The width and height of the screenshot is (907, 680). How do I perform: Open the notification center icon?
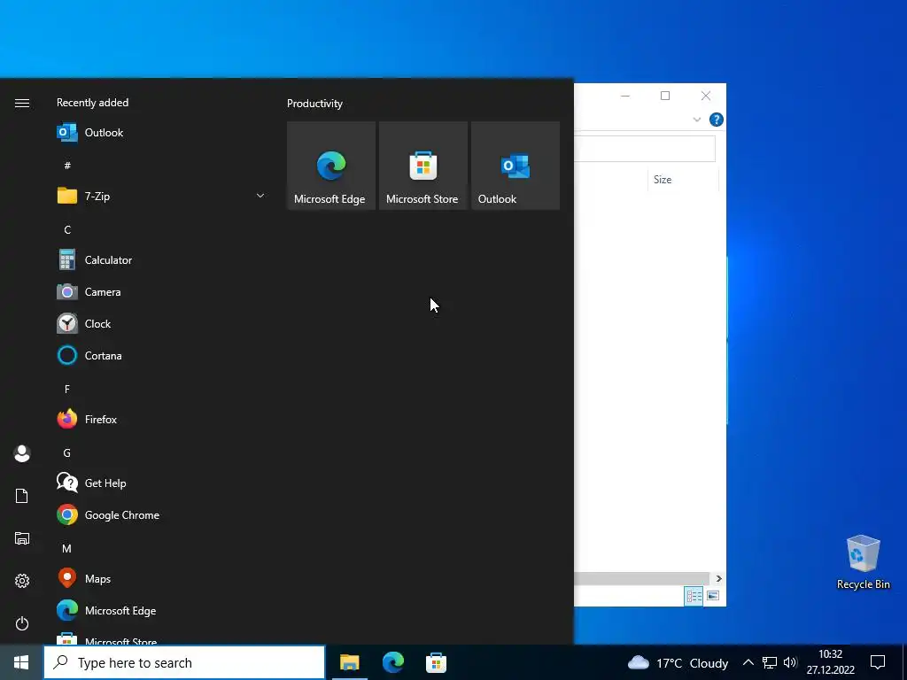(878, 662)
